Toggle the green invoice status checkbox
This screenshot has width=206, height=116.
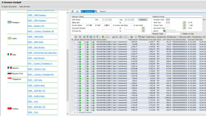click(x=87, y=25)
